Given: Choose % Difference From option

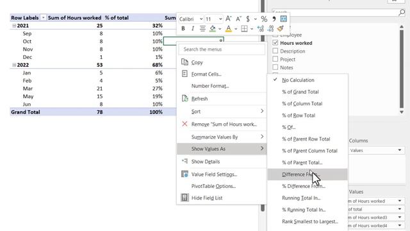Looking at the screenshot, I should click(x=307, y=186).
